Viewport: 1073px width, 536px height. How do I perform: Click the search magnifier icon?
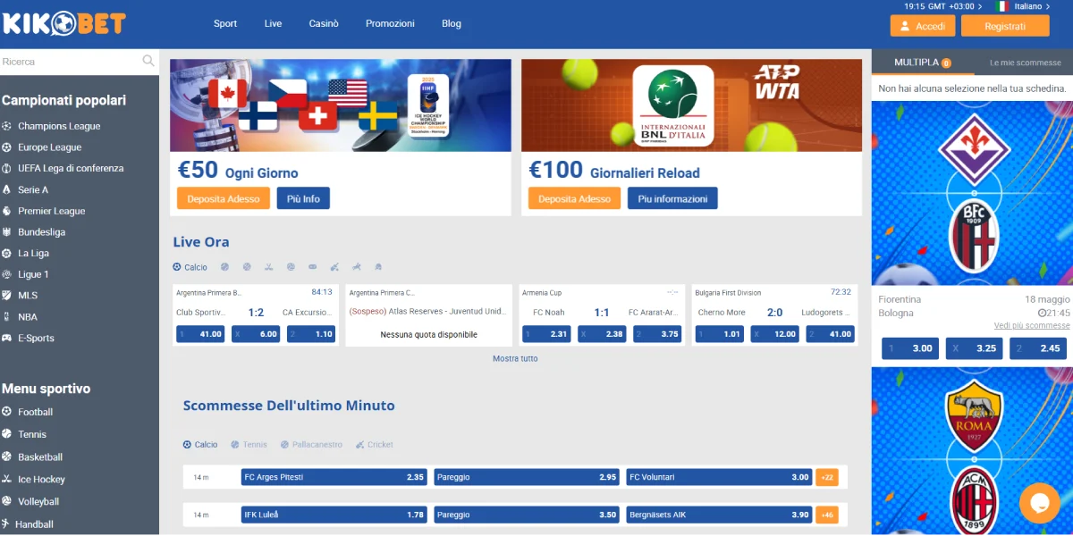click(148, 61)
